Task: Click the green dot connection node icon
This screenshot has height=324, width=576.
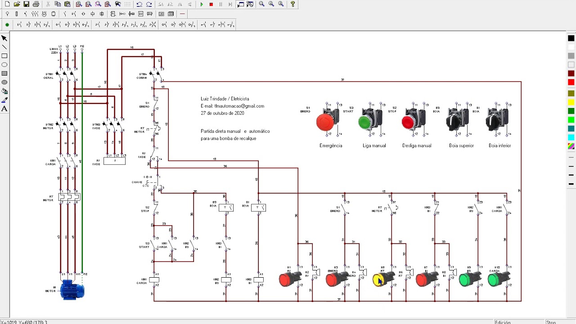Action: point(7,25)
